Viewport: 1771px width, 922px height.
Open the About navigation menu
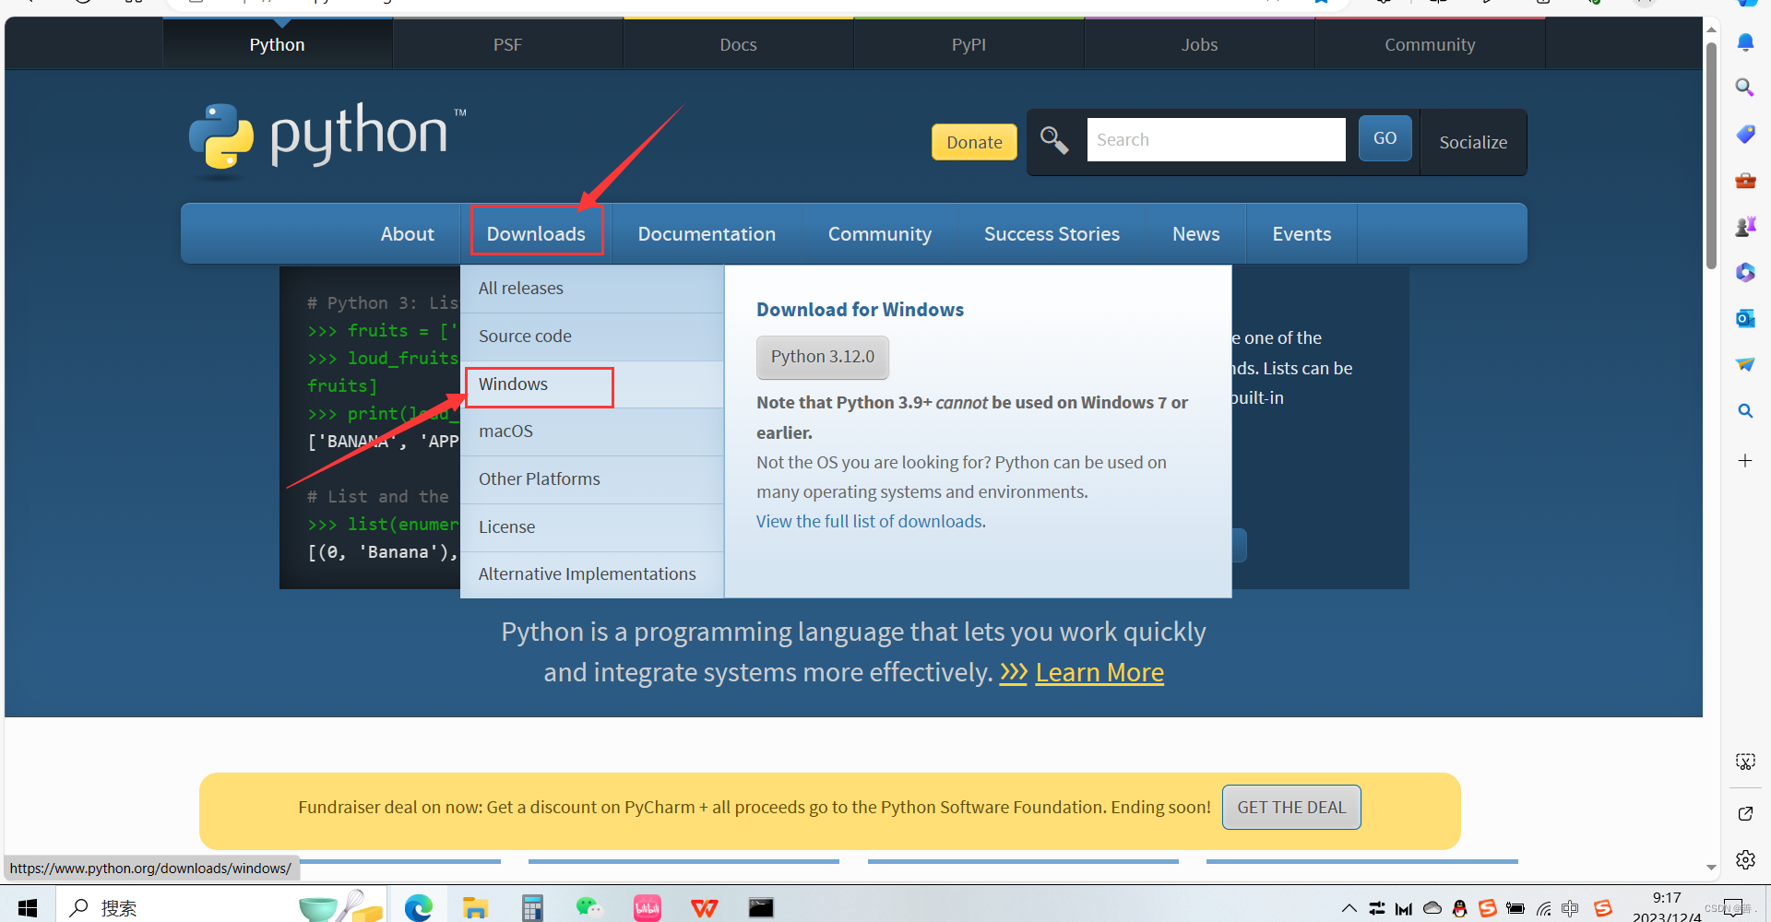tap(407, 234)
